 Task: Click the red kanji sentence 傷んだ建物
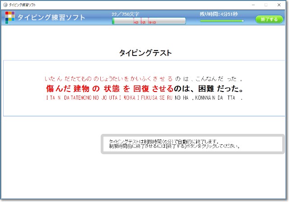(x=68, y=88)
